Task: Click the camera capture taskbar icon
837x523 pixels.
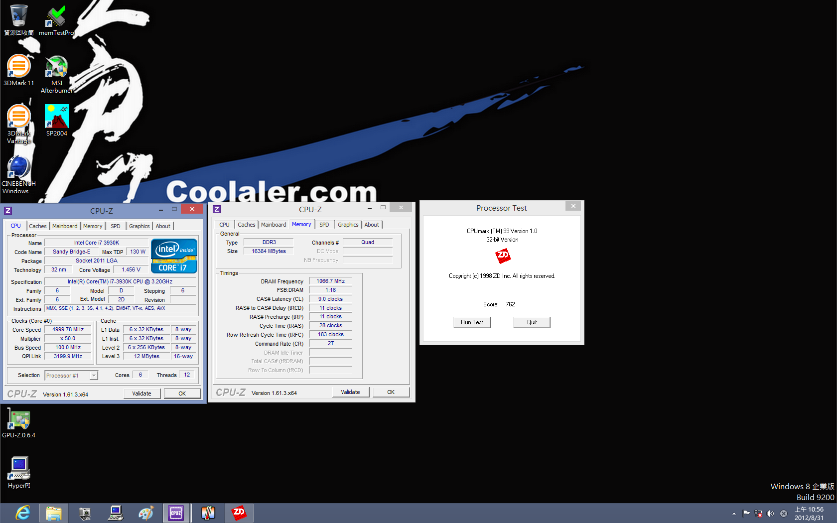Action: (x=85, y=513)
